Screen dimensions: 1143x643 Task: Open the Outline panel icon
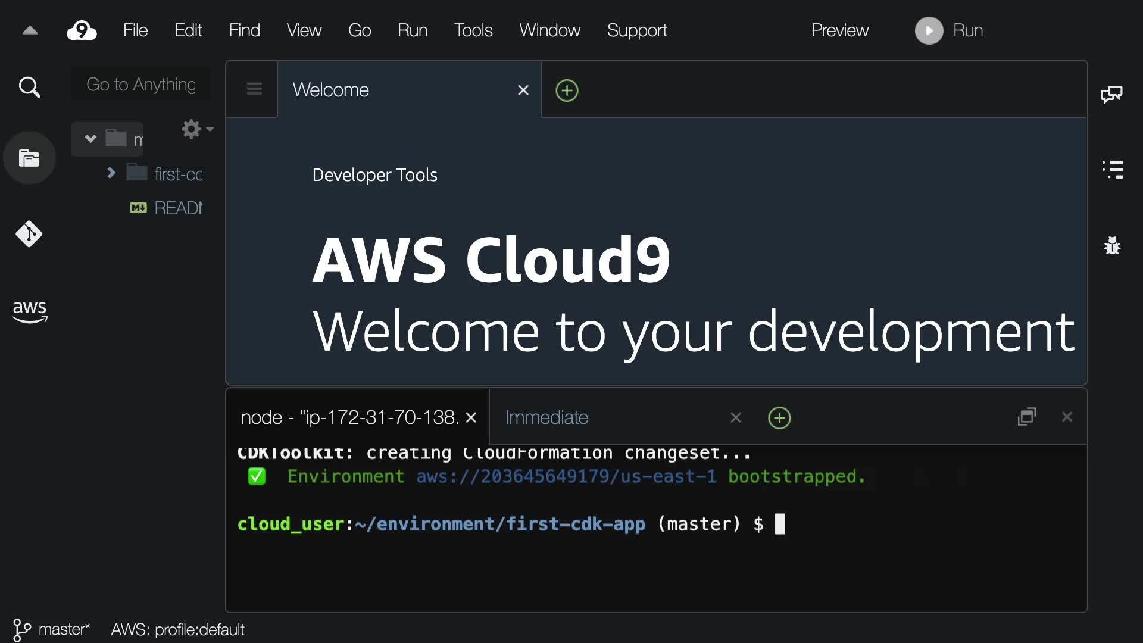(1112, 170)
